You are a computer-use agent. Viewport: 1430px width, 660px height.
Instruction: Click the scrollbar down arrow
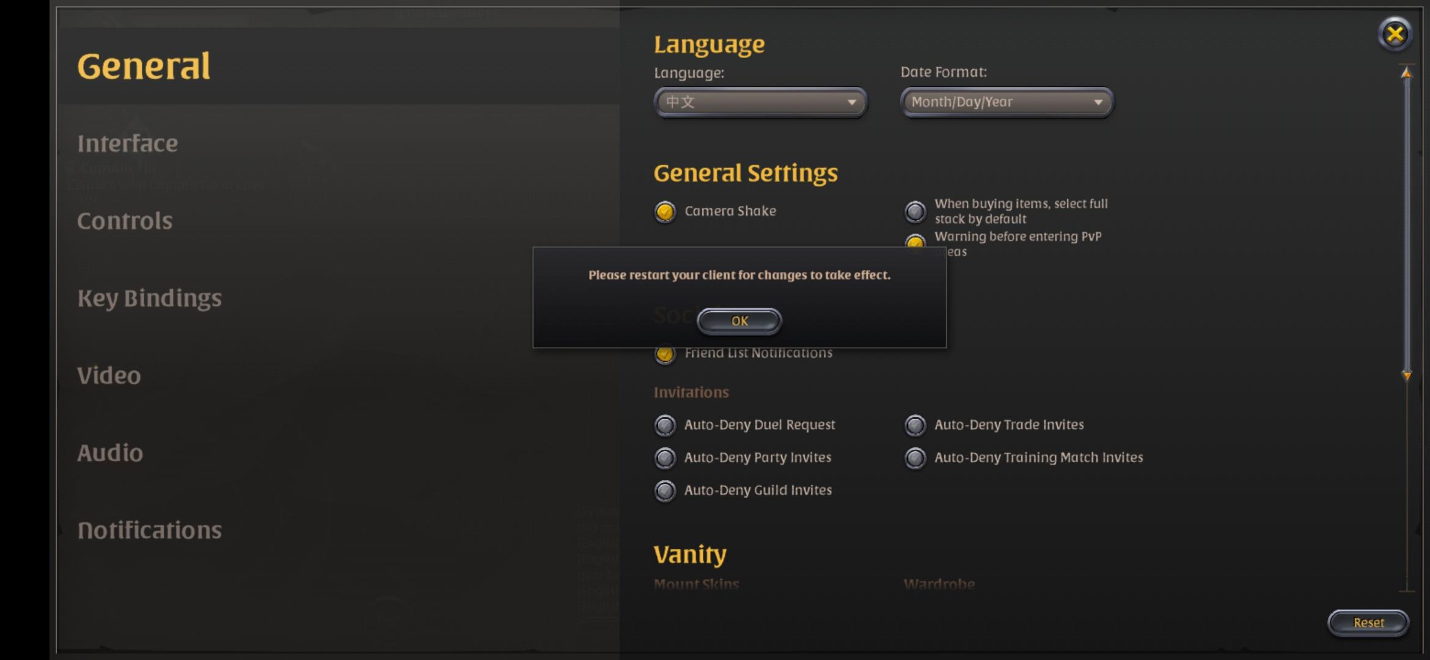pyautogui.click(x=1406, y=375)
